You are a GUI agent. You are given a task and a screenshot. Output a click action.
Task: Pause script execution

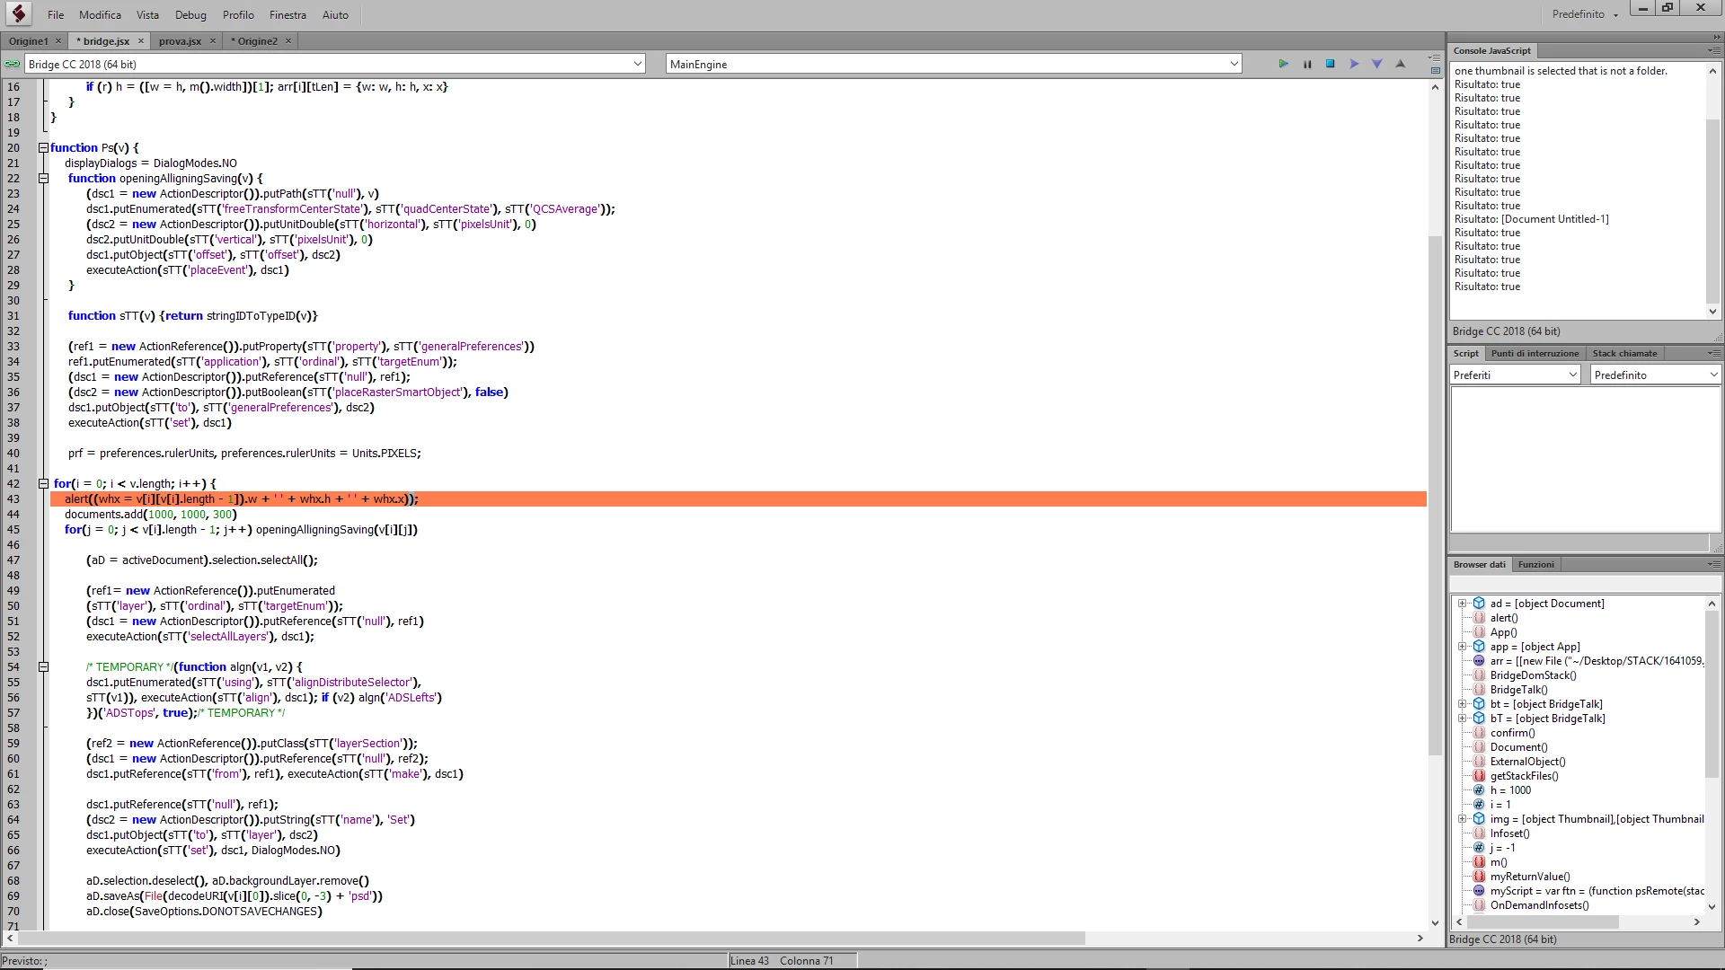pyautogui.click(x=1307, y=64)
